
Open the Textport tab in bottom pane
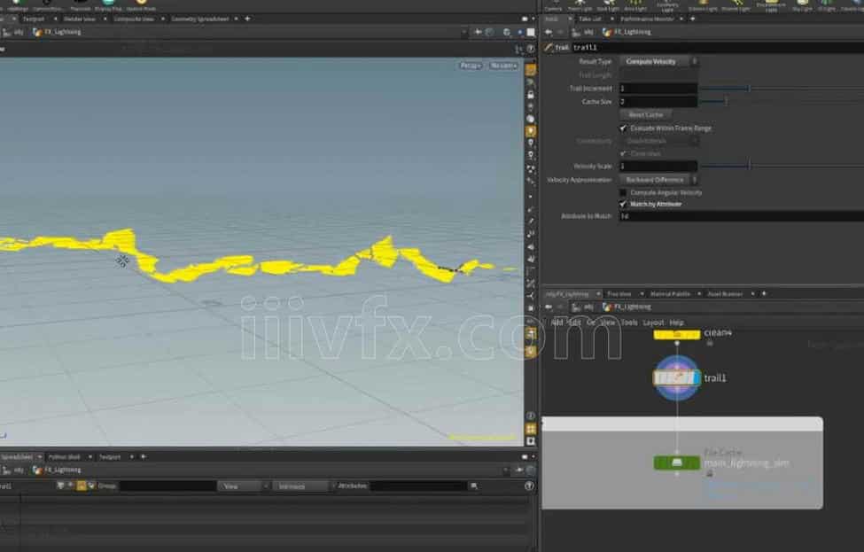(x=110, y=456)
